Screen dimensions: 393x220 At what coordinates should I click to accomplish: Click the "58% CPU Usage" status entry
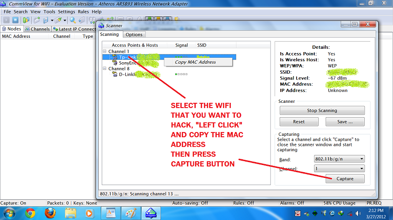coord(339,203)
